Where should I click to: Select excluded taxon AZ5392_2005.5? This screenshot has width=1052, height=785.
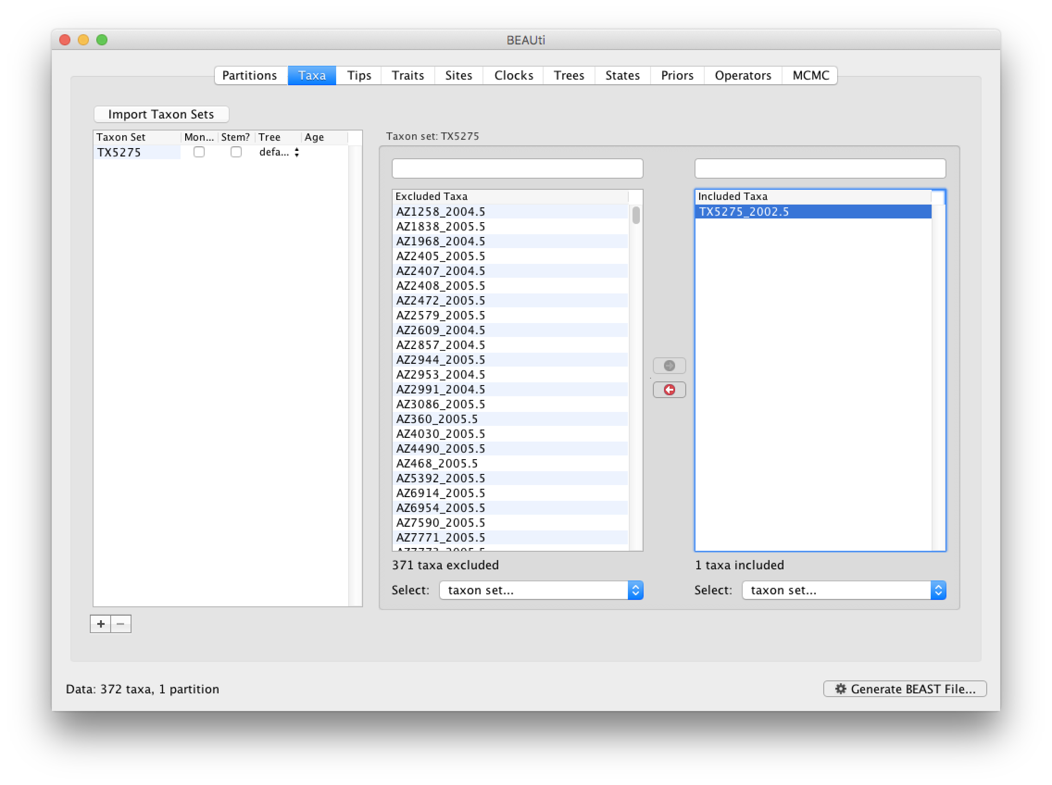511,478
